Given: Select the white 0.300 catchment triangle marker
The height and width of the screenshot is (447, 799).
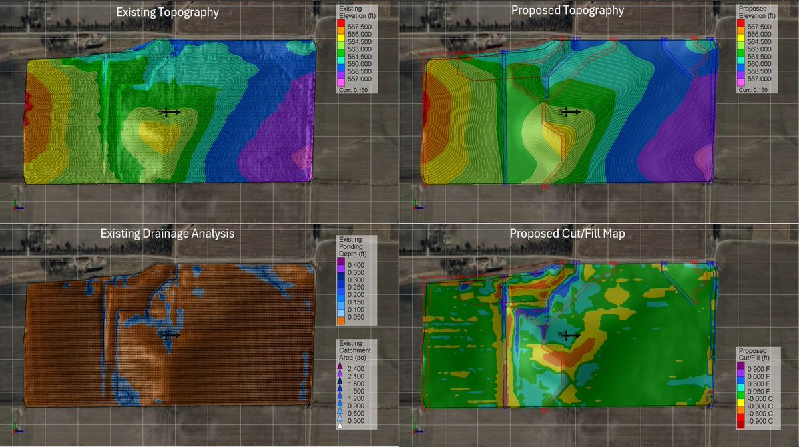Looking at the screenshot, I should (x=341, y=424).
